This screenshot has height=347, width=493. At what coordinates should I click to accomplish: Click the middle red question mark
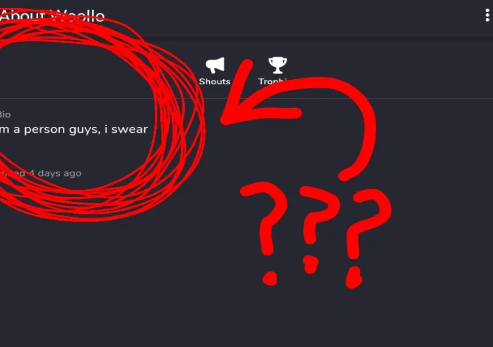click(317, 214)
